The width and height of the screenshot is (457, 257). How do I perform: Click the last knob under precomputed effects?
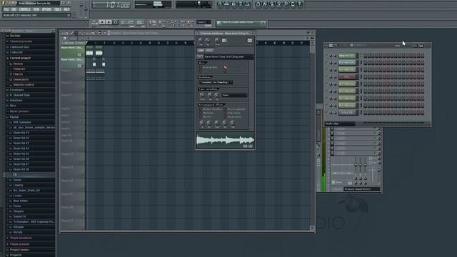(232, 124)
